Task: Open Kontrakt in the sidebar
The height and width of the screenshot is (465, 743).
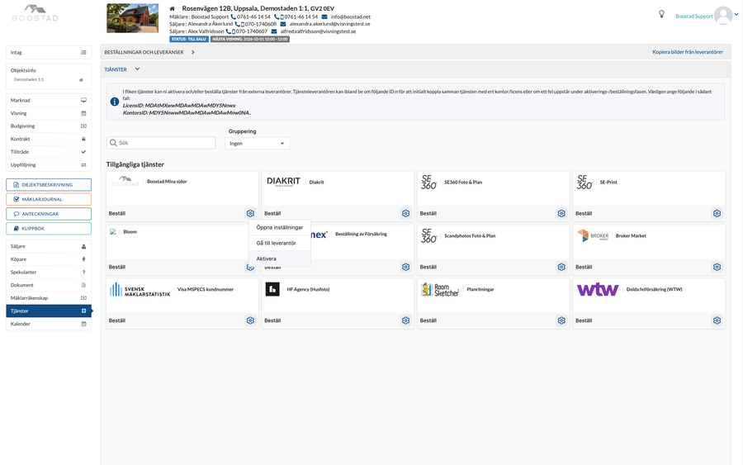Action: (x=49, y=139)
